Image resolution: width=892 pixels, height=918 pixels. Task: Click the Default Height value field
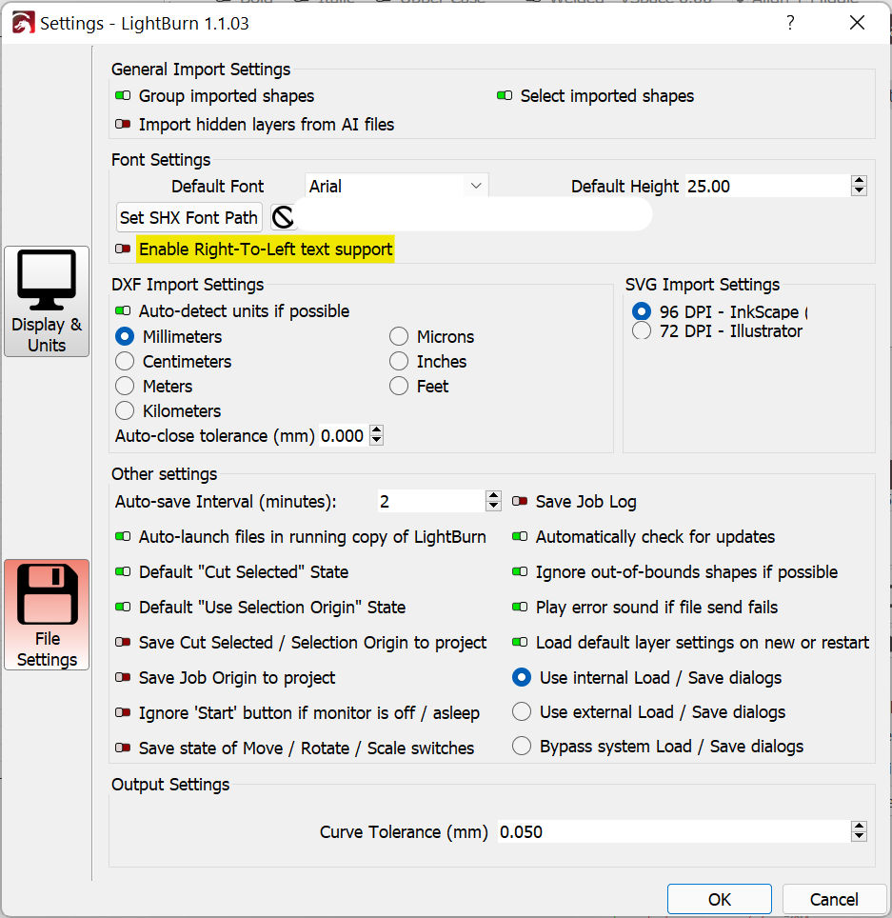tap(767, 187)
